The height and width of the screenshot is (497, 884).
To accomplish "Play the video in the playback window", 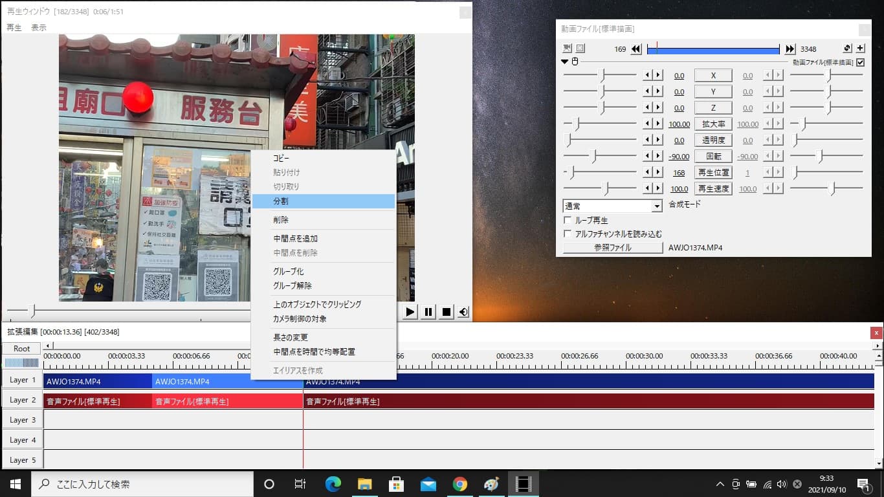I will pos(410,312).
